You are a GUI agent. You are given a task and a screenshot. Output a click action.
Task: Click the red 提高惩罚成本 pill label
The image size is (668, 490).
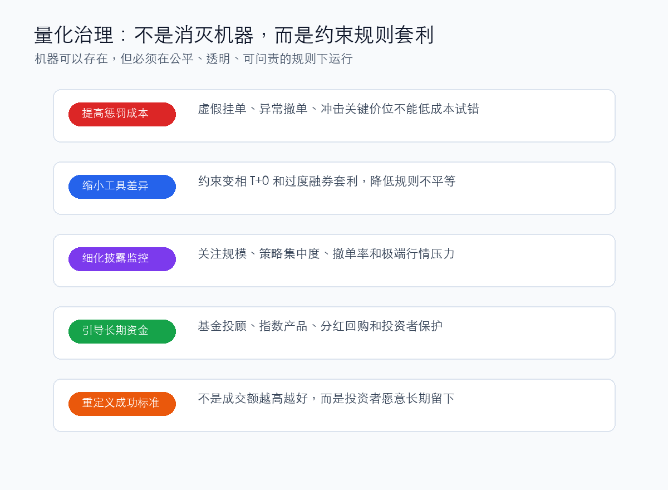pos(122,114)
